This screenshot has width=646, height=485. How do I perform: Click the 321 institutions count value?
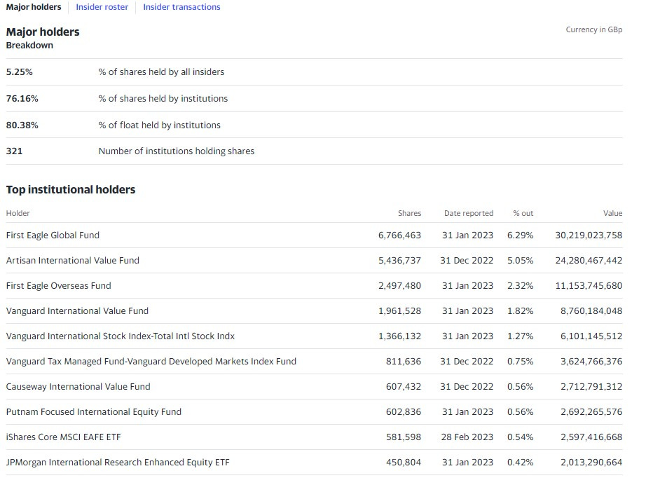click(x=15, y=151)
